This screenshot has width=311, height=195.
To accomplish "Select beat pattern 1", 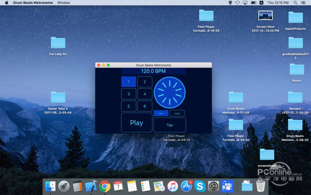I will 128,82.
